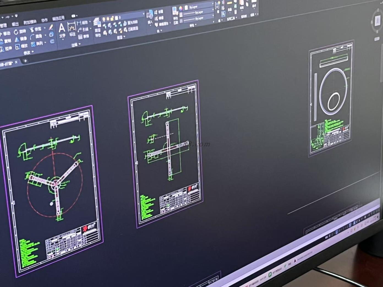This screenshot has width=383, height=287.
Task: Open the color wheel object color picker
Action: 181,9
